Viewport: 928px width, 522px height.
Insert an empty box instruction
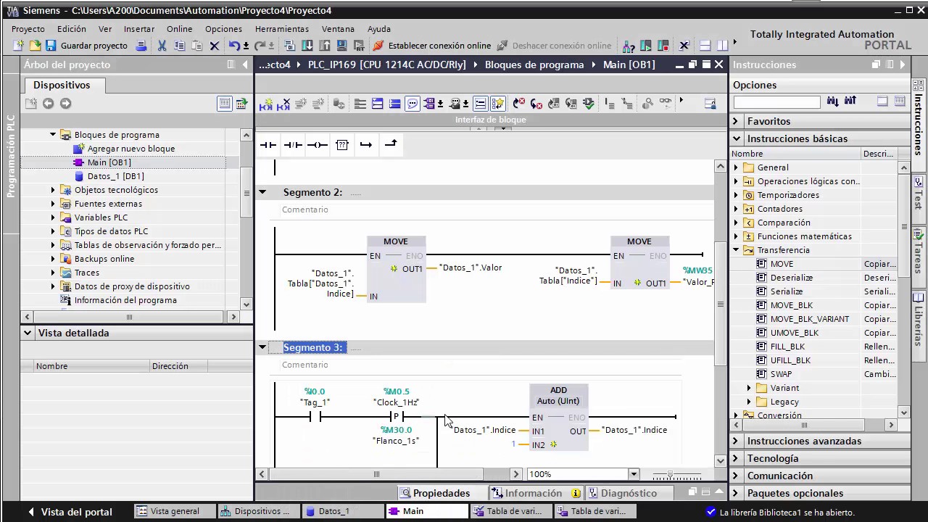[x=342, y=145]
